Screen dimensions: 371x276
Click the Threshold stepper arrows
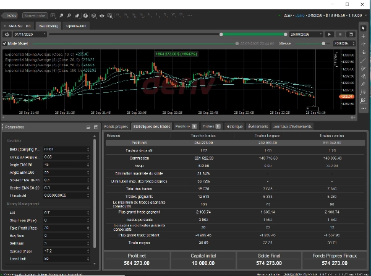[88, 196]
